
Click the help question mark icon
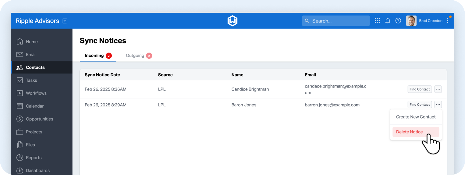point(398,21)
